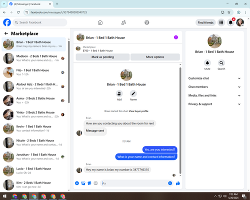Edit chat name with Name pencil icon

pos(133,93)
